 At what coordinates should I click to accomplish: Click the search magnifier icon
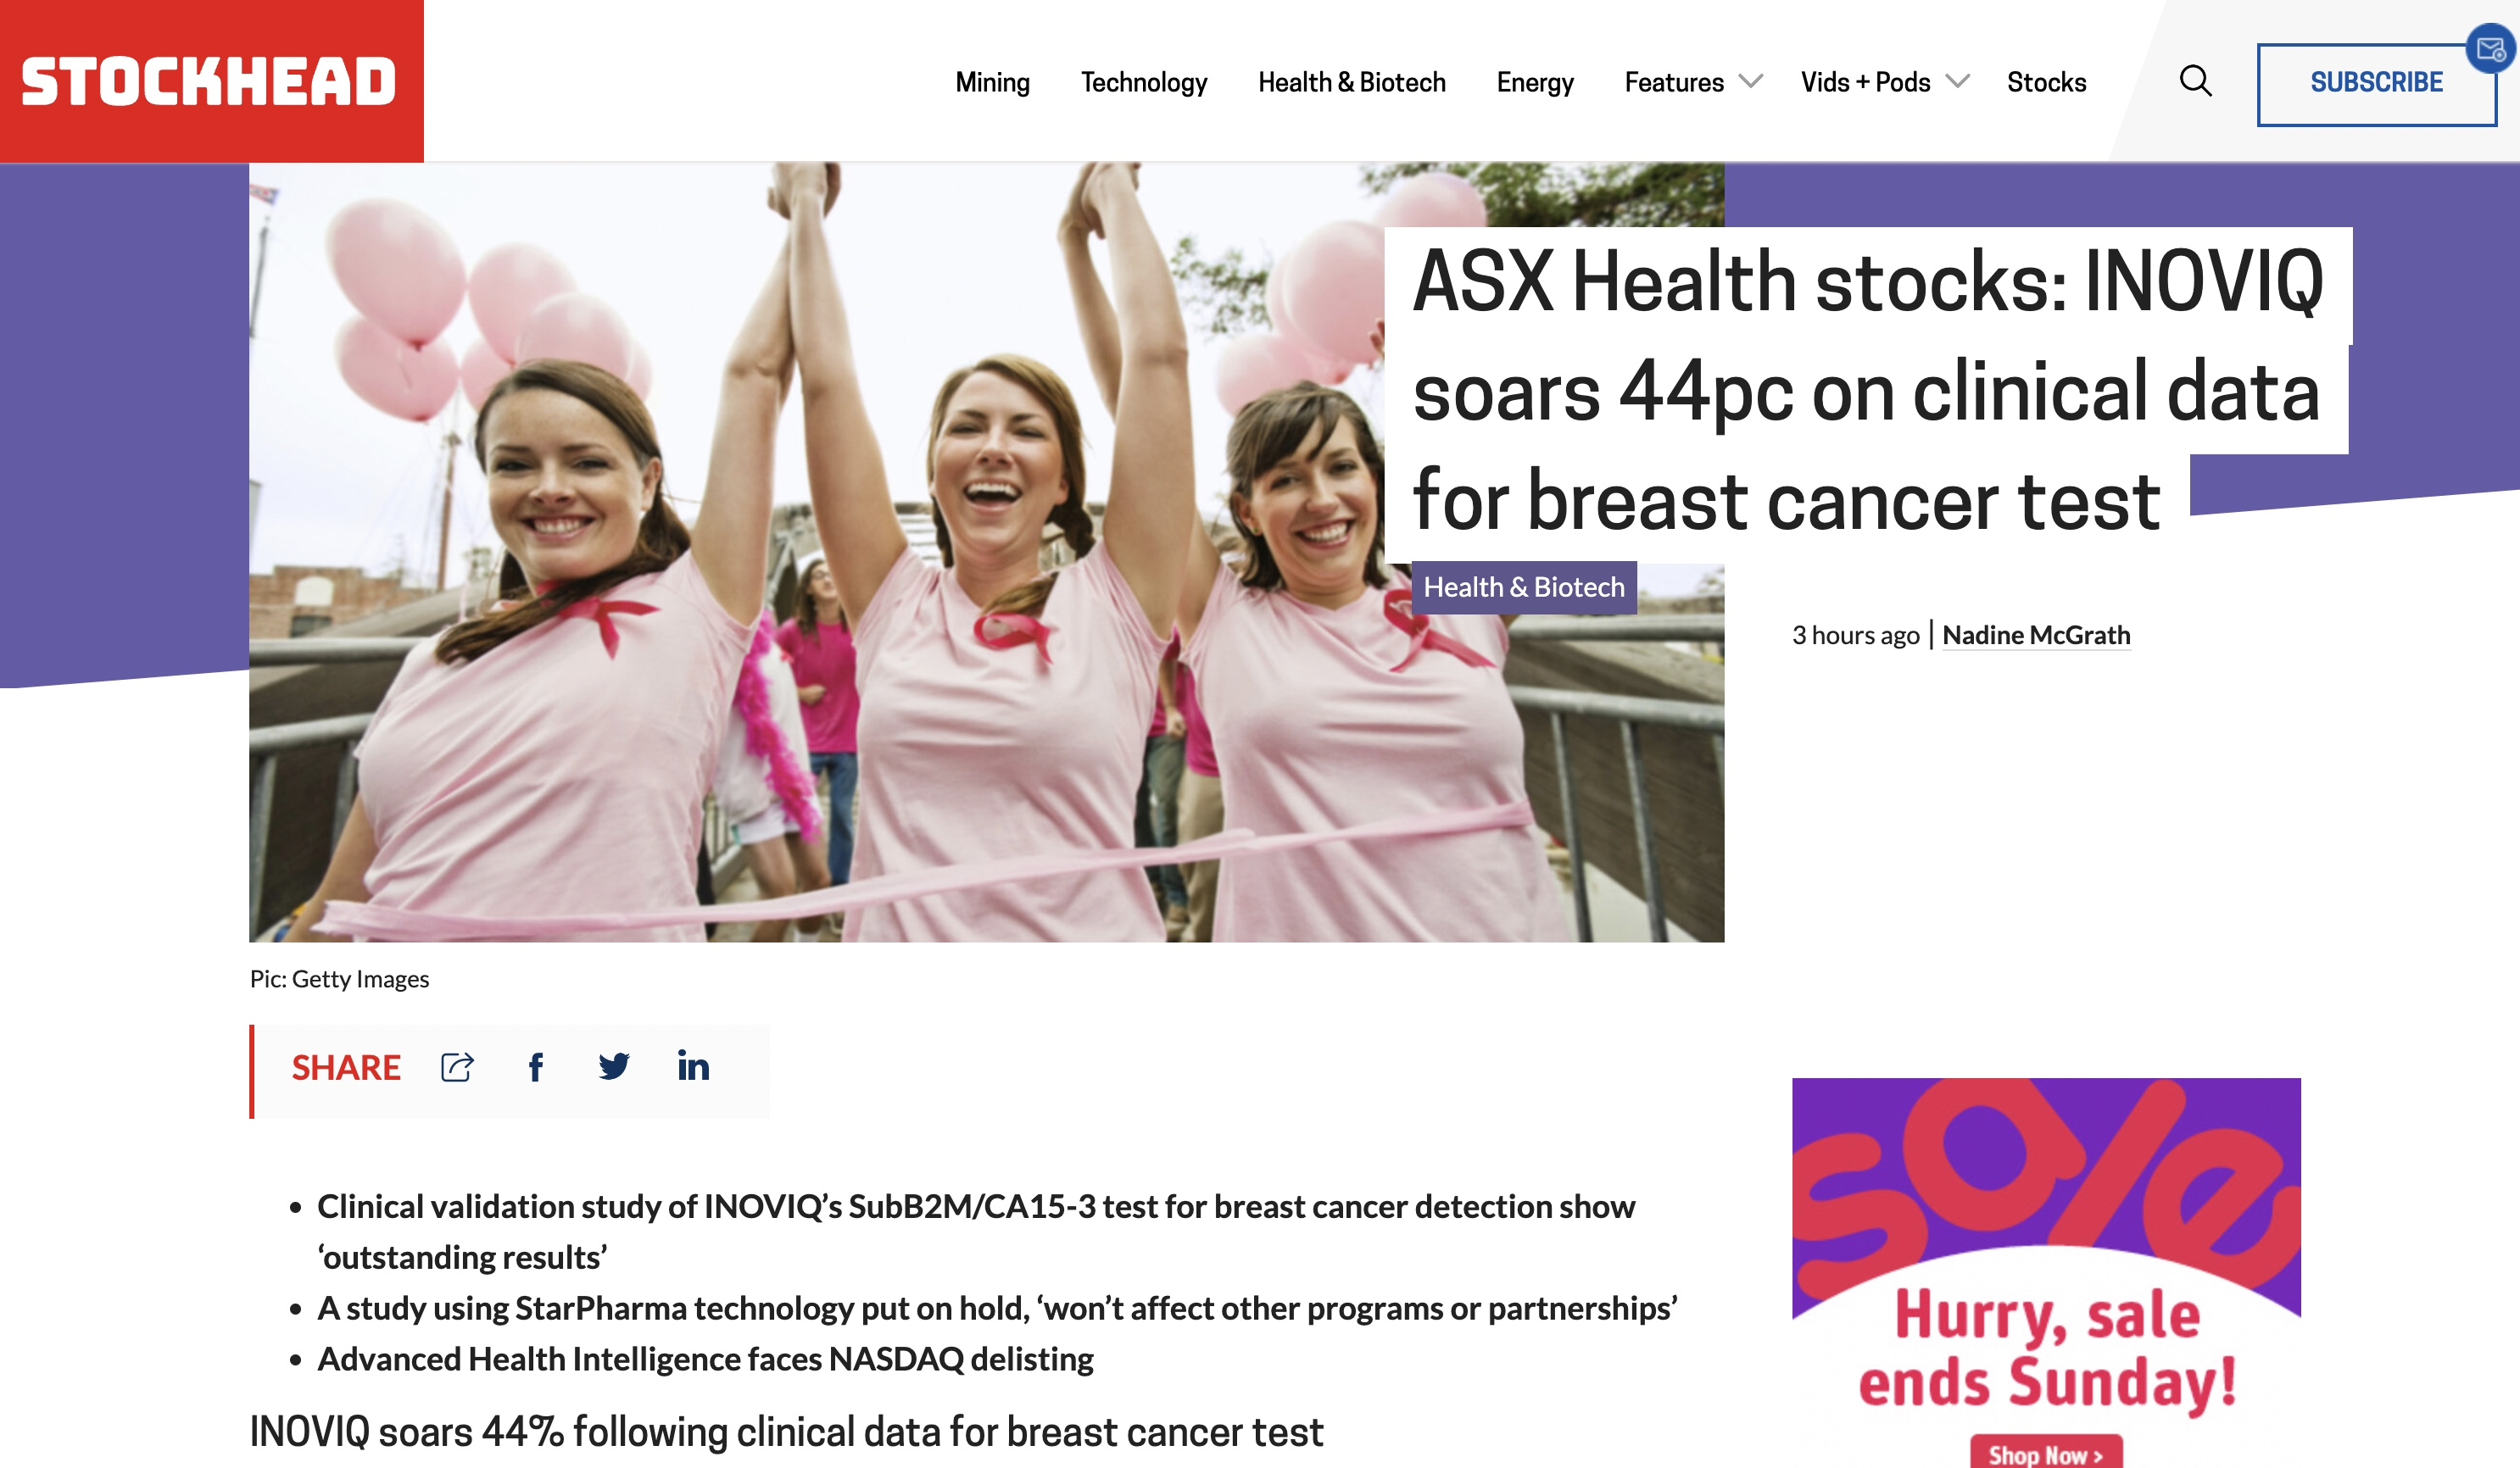point(2195,81)
